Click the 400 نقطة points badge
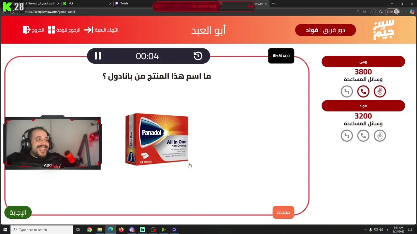The width and height of the screenshot is (417, 234). point(281,56)
